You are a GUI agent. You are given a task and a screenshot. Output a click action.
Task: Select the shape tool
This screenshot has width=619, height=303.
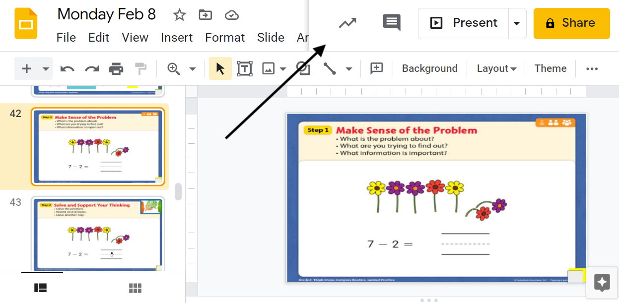(303, 68)
